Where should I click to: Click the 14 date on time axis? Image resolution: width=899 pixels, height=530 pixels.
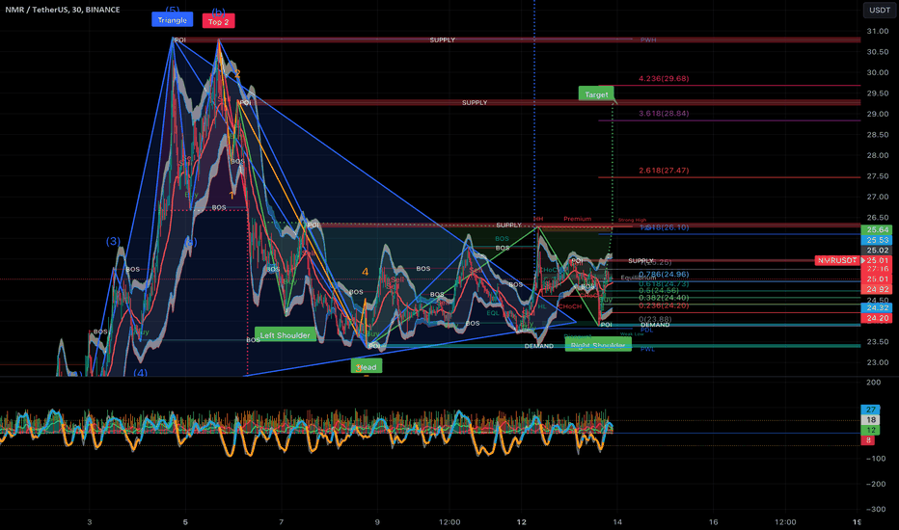617,522
